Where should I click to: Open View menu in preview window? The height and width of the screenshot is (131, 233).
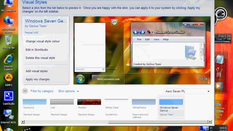click(x=156, y=39)
